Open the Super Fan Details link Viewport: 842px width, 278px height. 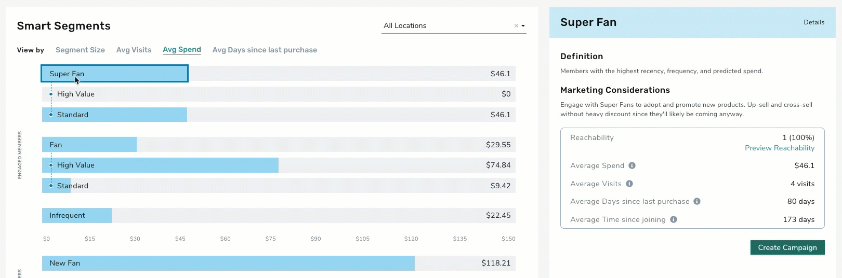(814, 22)
